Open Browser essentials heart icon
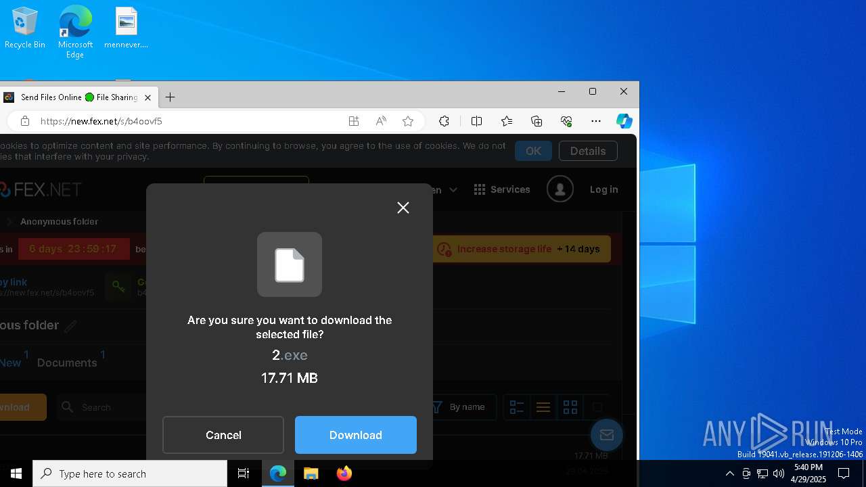The width and height of the screenshot is (866, 487). (x=566, y=121)
